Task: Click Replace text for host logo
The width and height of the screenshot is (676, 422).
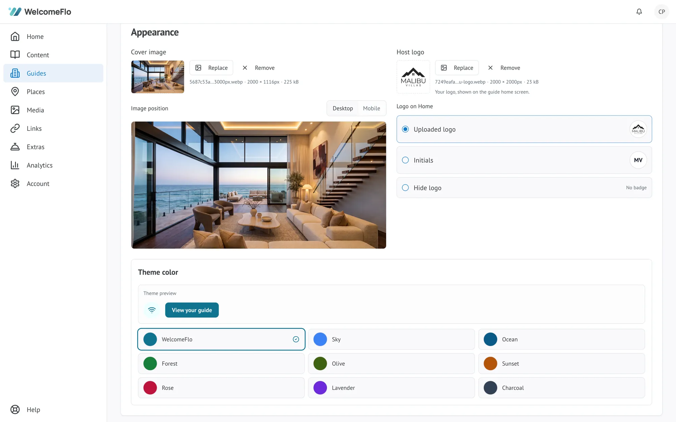Action: [x=463, y=68]
